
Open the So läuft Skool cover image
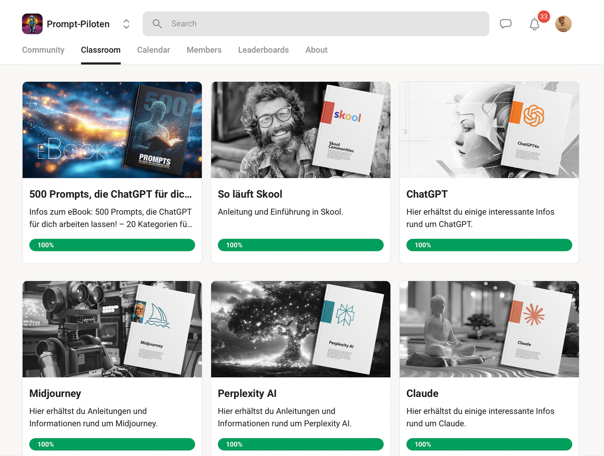point(301,130)
